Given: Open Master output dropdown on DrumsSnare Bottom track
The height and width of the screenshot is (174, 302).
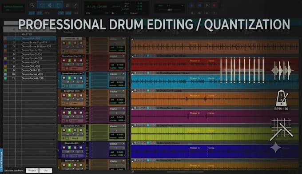Looking at the screenshot, I should tap(117, 74).
